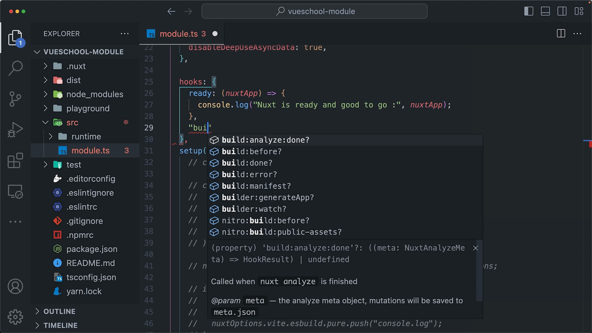Select the builder:watch? suggestion
The width and height of the screenshot is (592, 333).
pyautogui.click(x=345, y=209)
